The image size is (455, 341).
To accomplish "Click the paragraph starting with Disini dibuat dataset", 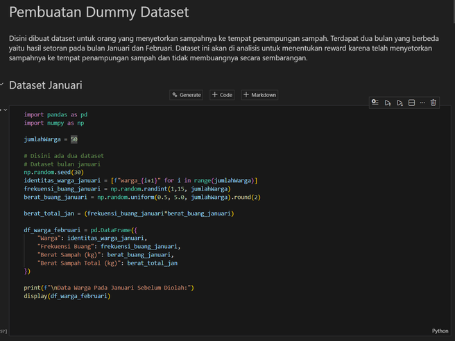I will pyautogui.click(x=224, y=48).
